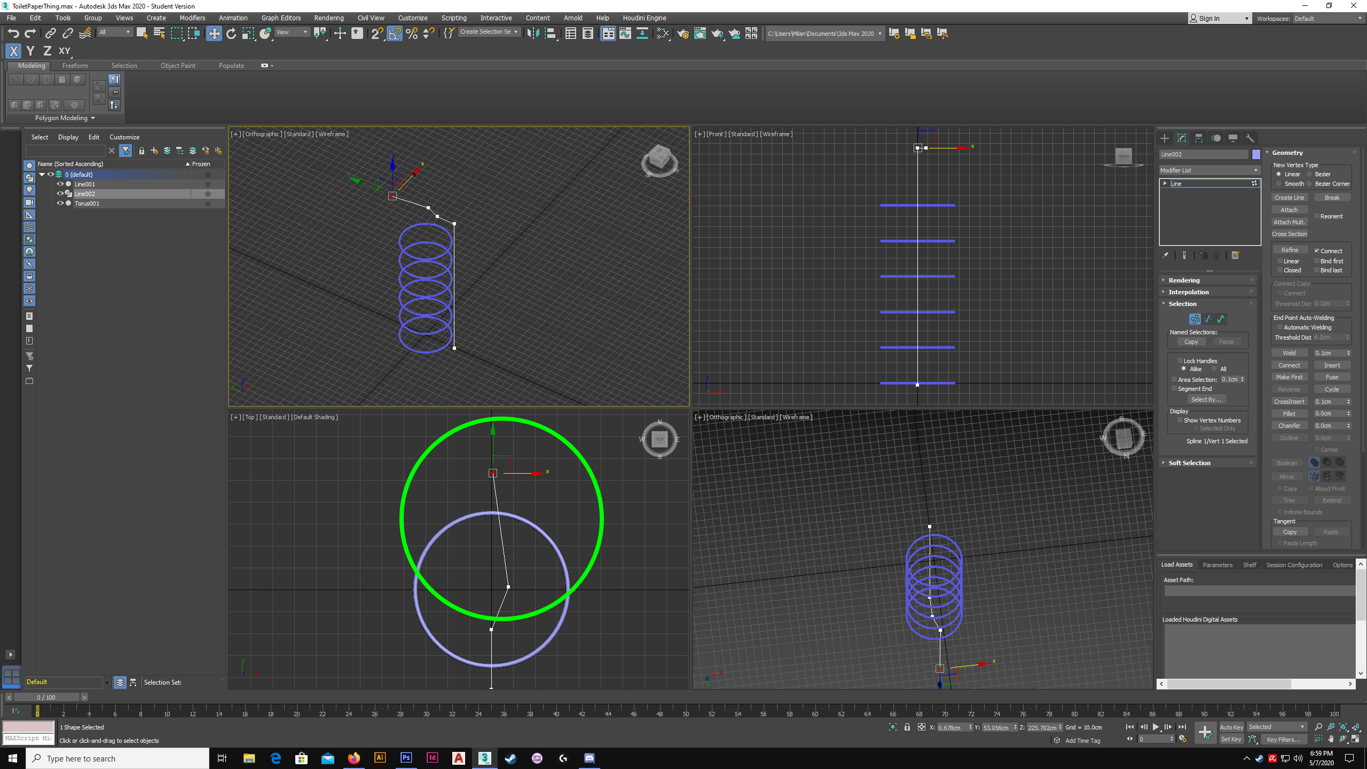Image resolution: width=1367 pixels, height=769 pixels.
Task: Open the Modifiers menu
Action: (192, 18)
